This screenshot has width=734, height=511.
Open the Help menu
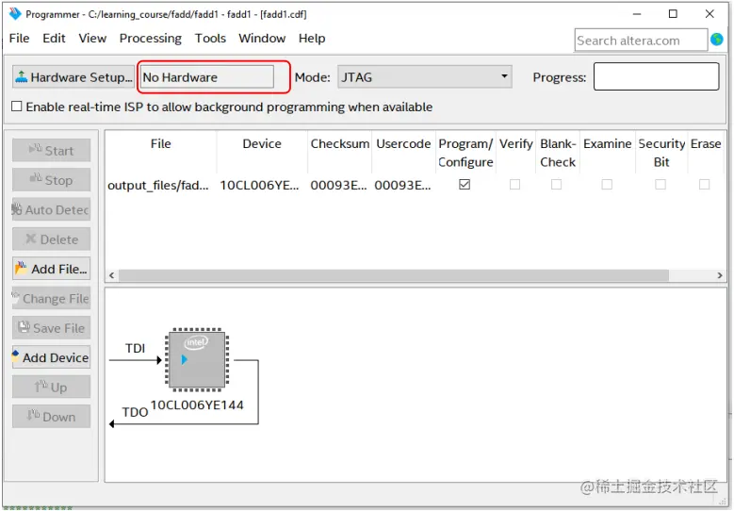pos(312,39)
